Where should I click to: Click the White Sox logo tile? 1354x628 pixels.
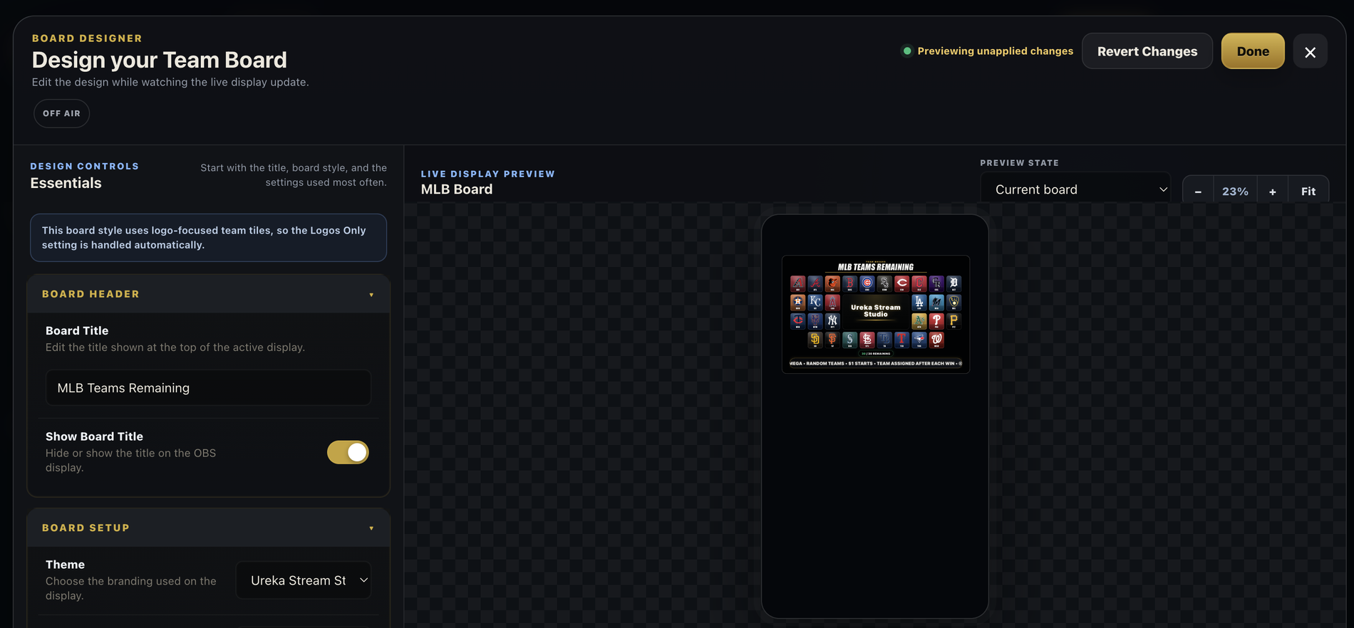[x=884, y=283]
